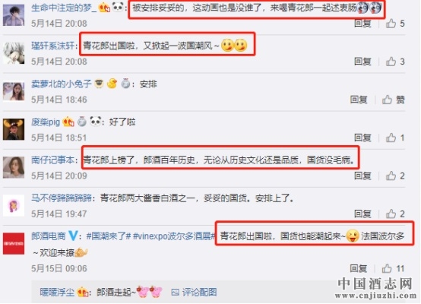421x304 pixels.
Task: Click 废柴pig's avatar picture
Action: click(x=14, y=129)
